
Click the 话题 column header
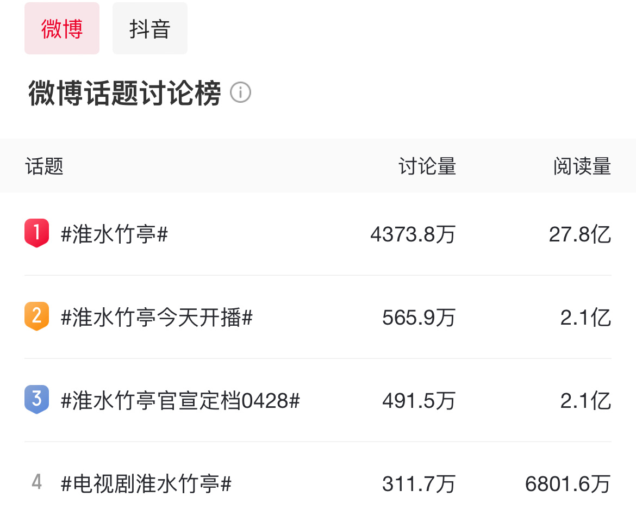44,166
